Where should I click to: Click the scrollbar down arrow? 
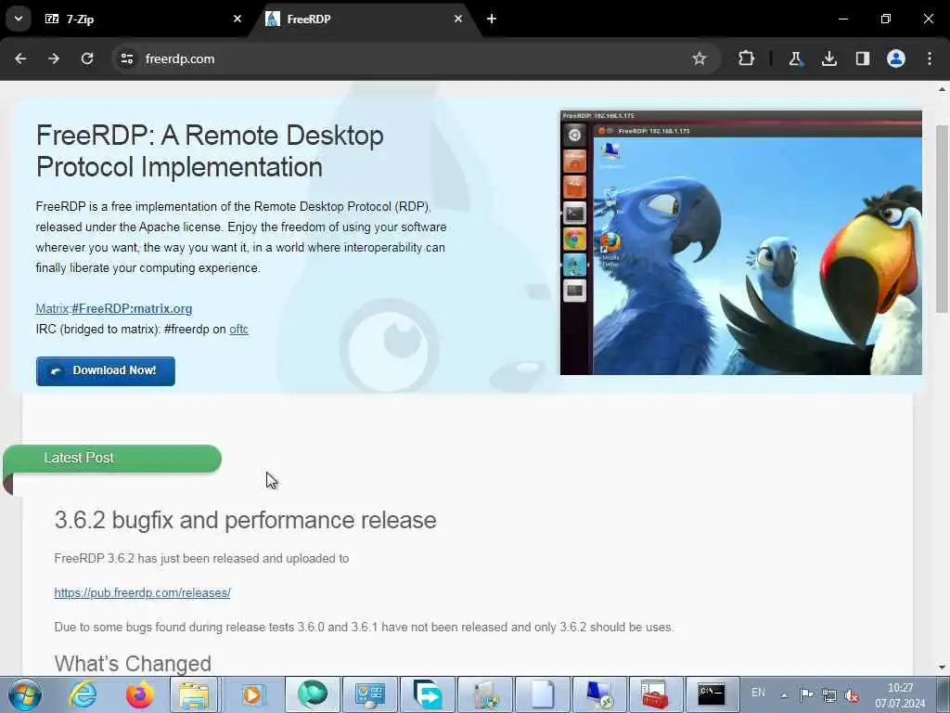(942, 668)
